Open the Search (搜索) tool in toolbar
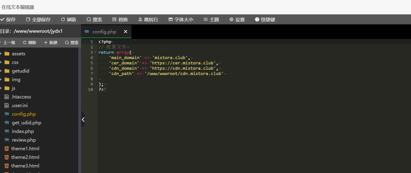The width and height of the screenshot is (411, 173). pyautogui.click(x=94, y=19)
